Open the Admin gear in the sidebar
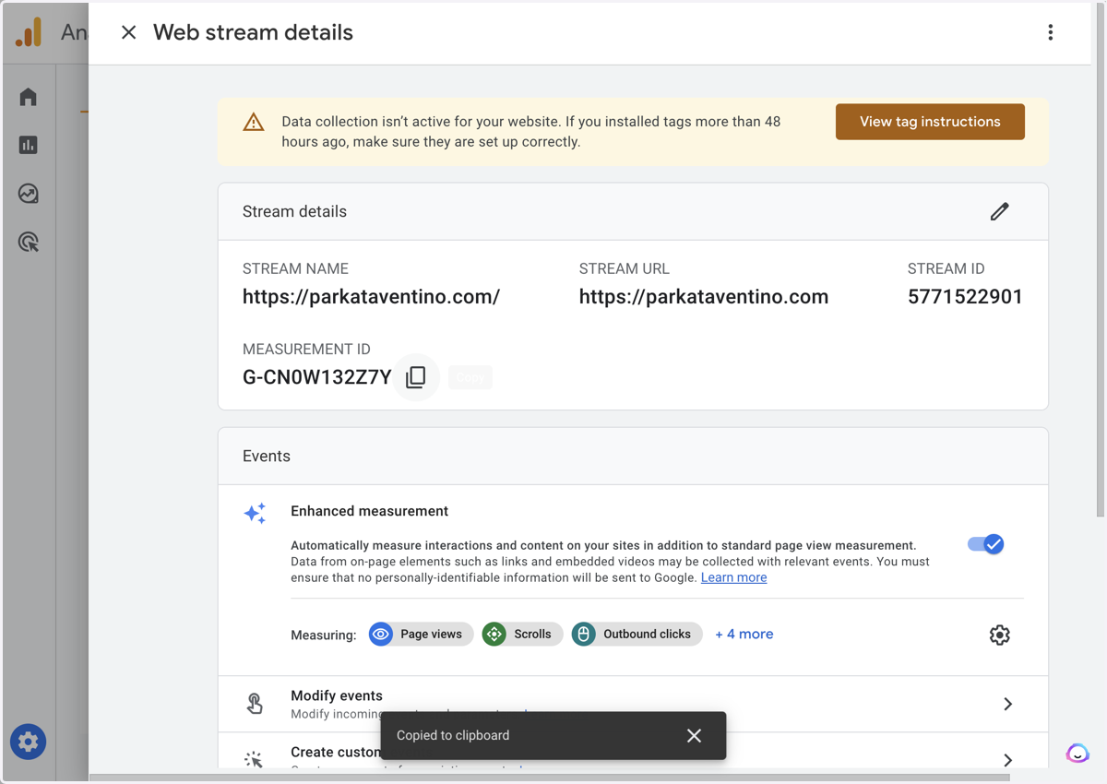The height and width of the screenshot is (784, 1107). tap(28, 742)
